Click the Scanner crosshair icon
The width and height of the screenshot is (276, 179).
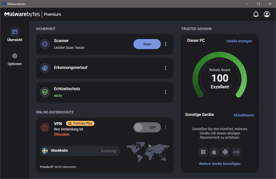tap(45, 44)
